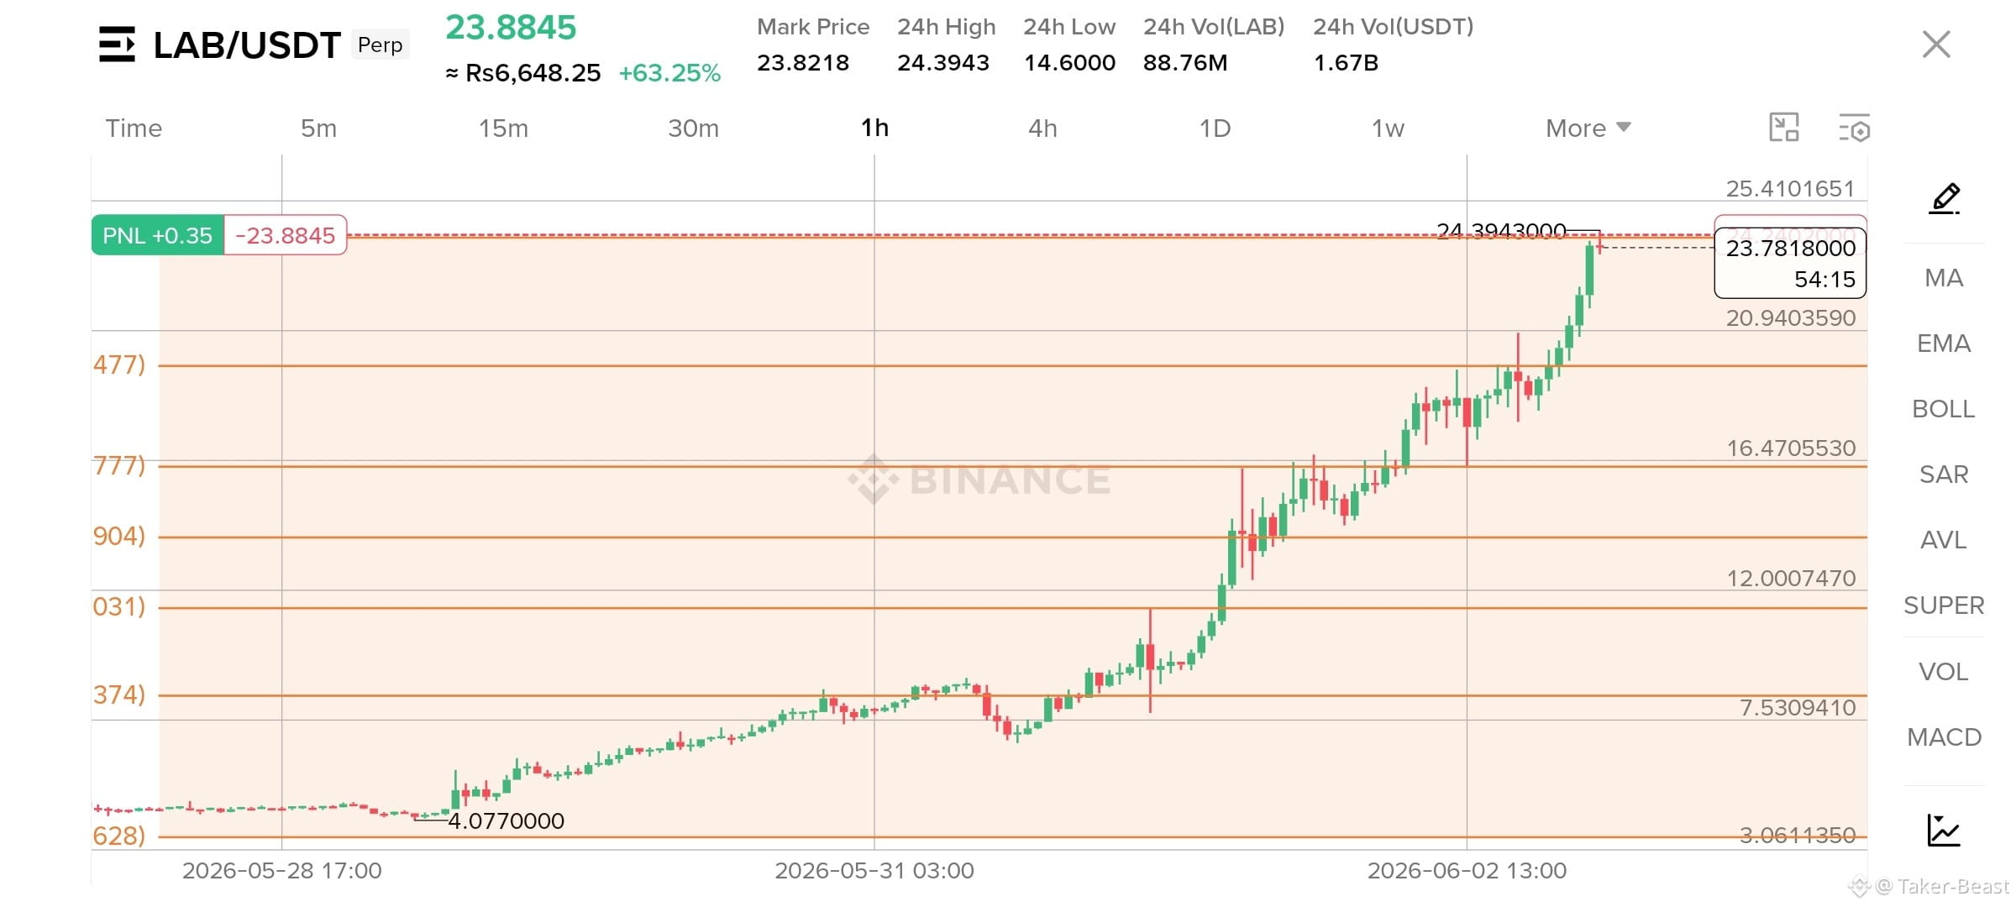The width and height of the screenshot is (2016, 907).
Task: Toggle the MA indicator
Action: (1944, 278)
